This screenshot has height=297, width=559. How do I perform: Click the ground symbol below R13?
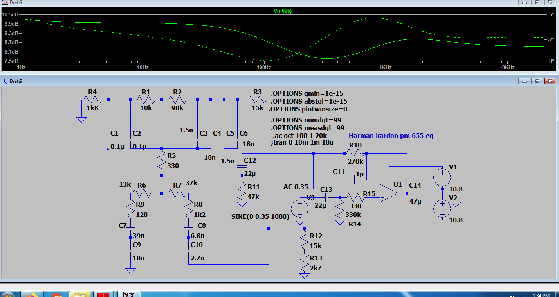[305, 276]
